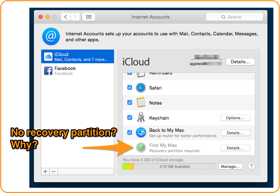This screenshot has width=280, height=193.
Task: Click the iCloud storage usage bar
Action: 169,166
